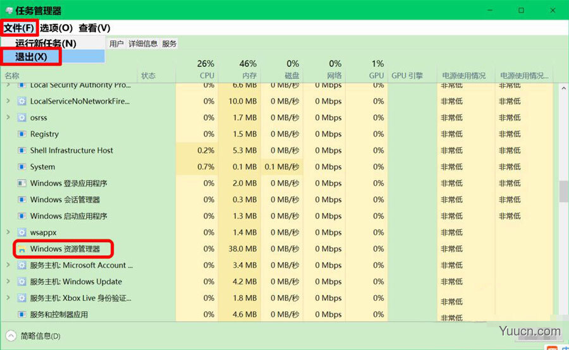This screenshot has height=350, width=569.
Task: Open the 查看(V) menu
Action: [94, 28]
